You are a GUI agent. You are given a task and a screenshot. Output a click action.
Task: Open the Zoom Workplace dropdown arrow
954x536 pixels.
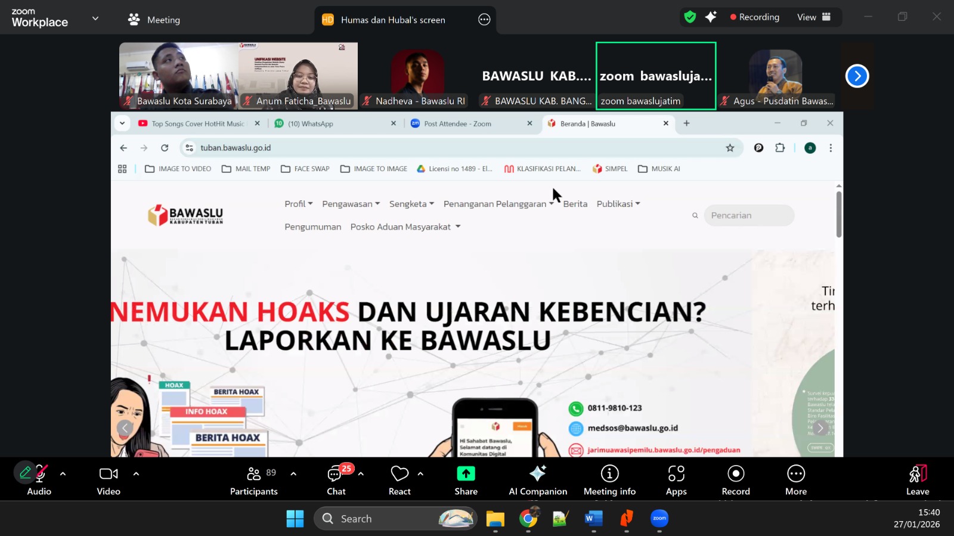coord(95,18)
